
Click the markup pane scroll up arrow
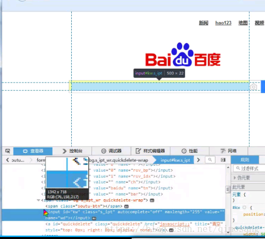click(x=228, y=167)
